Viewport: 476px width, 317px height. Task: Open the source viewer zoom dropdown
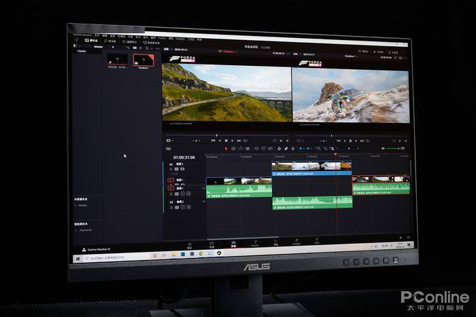coord(167,49)
